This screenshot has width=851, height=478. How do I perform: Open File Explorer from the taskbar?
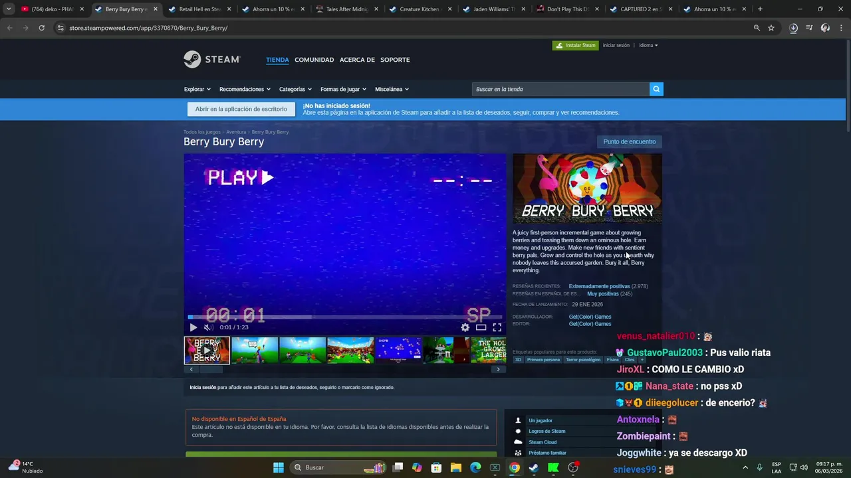[x=456, y=467]
